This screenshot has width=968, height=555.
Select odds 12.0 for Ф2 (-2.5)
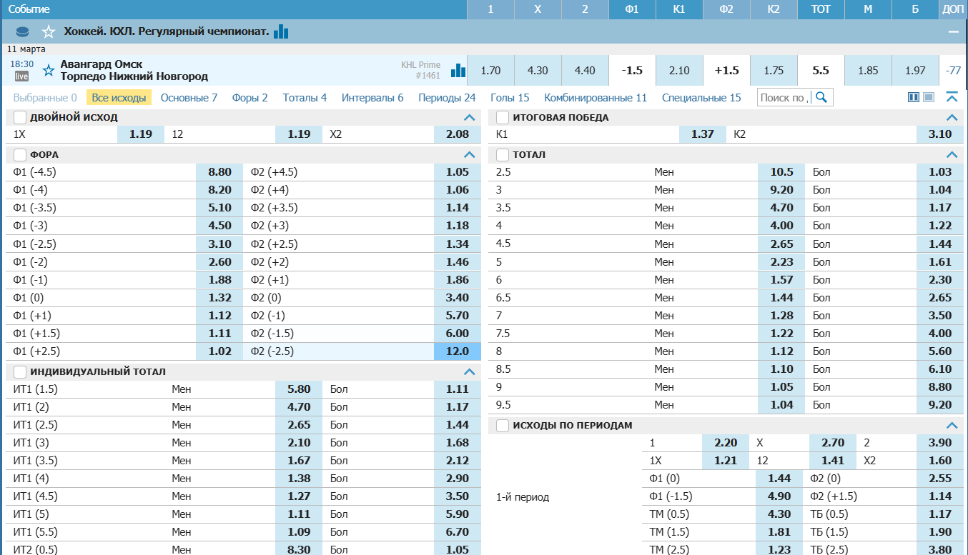click(x=457, y=351)
